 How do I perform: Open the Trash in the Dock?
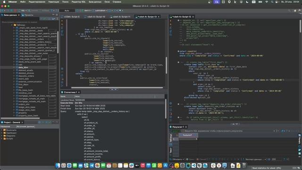[x=244, y=165]
